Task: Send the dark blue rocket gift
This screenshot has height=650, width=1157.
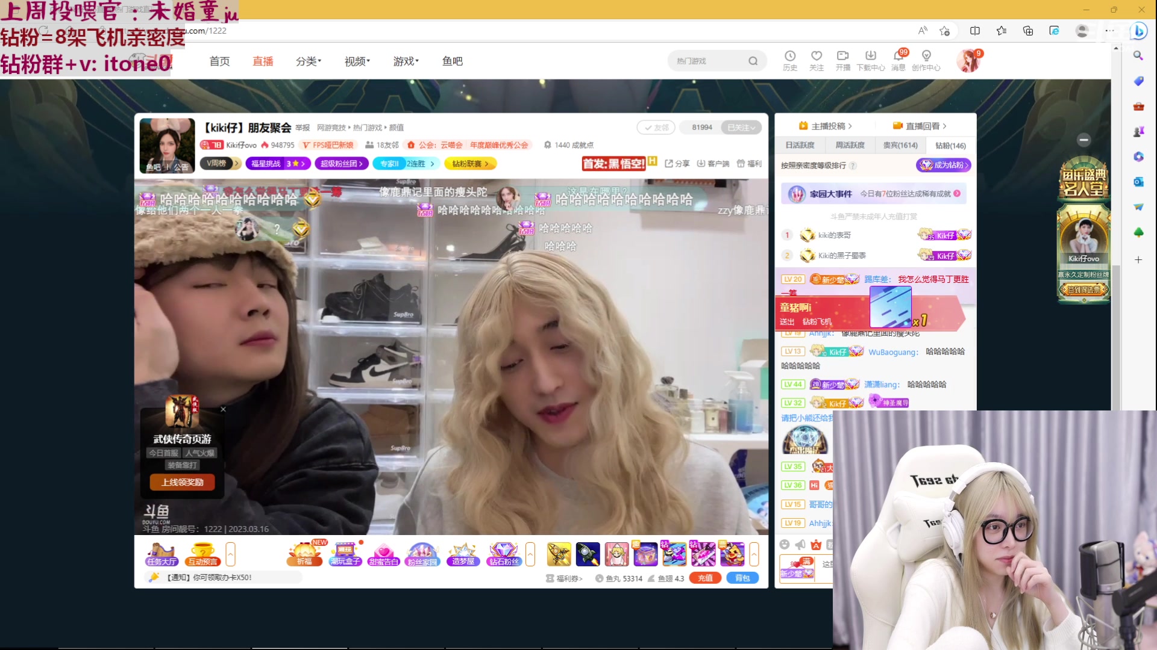Action: click(x=588, y=554)
